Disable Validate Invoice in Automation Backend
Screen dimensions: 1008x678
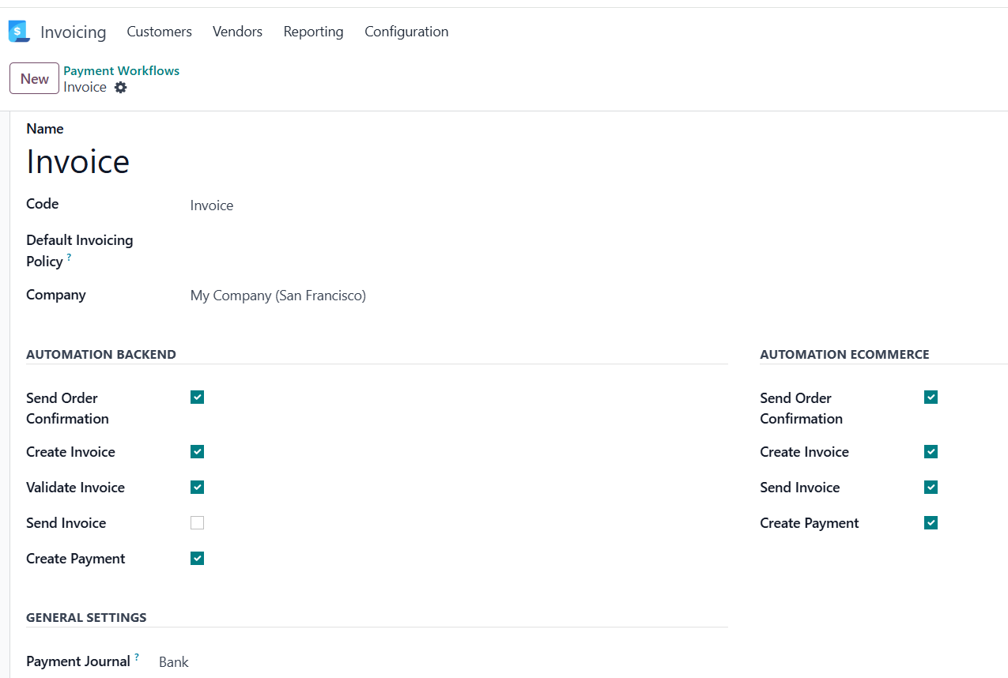coord(197,487)
